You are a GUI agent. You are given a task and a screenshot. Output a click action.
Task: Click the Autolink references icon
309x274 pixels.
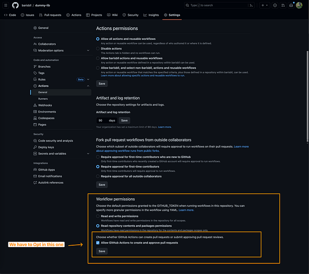click(35, 183)
